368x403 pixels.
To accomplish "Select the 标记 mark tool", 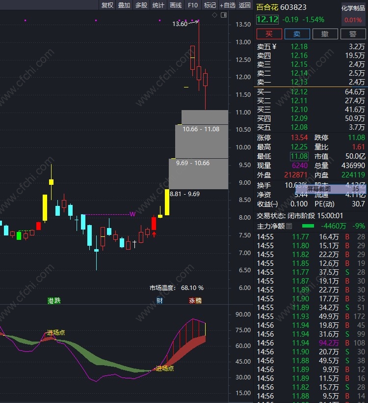I will point(210,5).
